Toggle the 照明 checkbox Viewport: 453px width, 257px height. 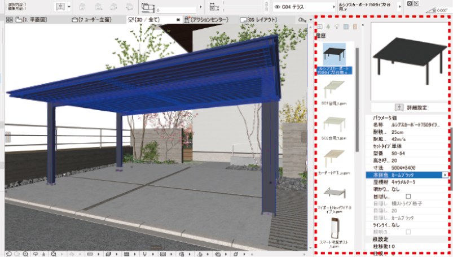tap(408, 232)
